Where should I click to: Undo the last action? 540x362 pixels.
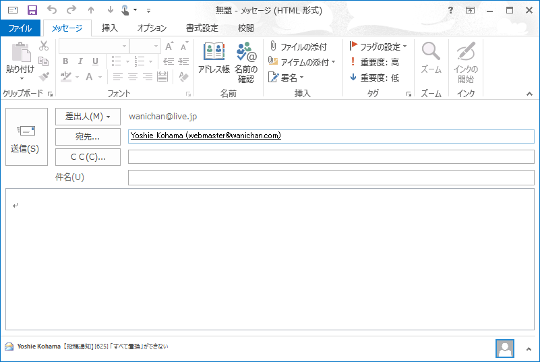click(x=52, y=10)
